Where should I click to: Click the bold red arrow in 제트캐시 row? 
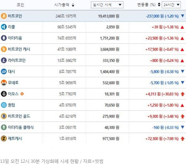click(182, 139)
